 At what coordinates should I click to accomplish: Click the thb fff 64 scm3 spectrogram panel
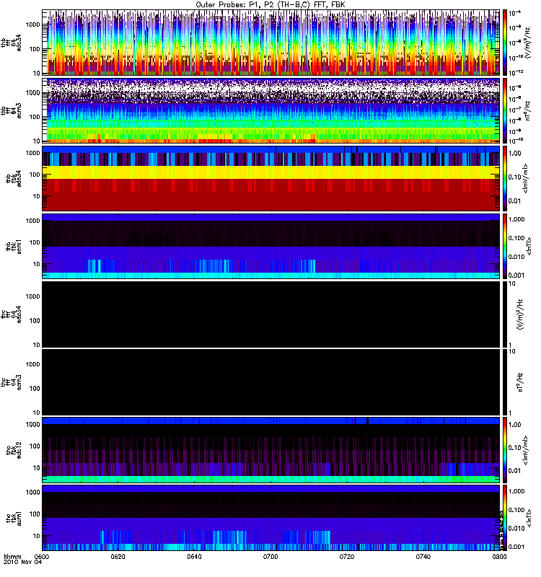click(271, 110)
